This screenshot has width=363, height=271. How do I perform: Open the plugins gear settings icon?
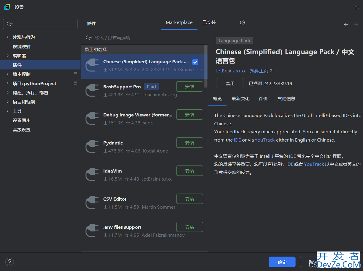243,22
